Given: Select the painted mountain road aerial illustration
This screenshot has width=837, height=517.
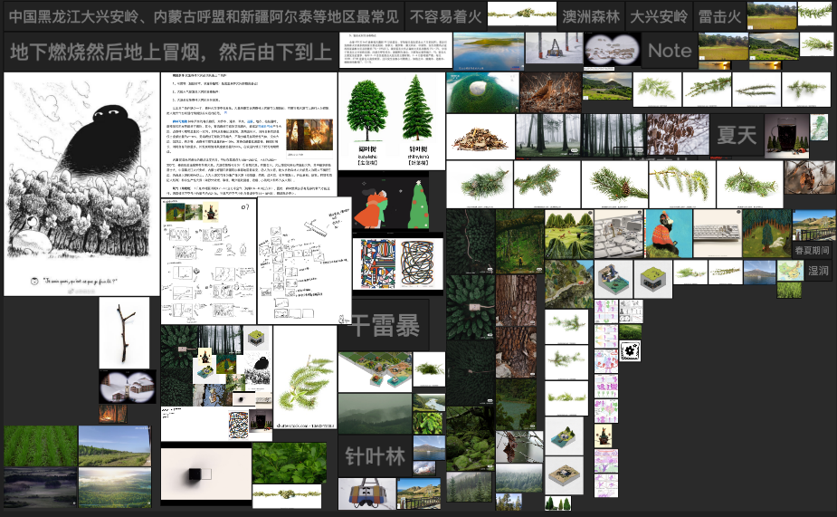Looking at the screenshot, I should pos(569,284).
